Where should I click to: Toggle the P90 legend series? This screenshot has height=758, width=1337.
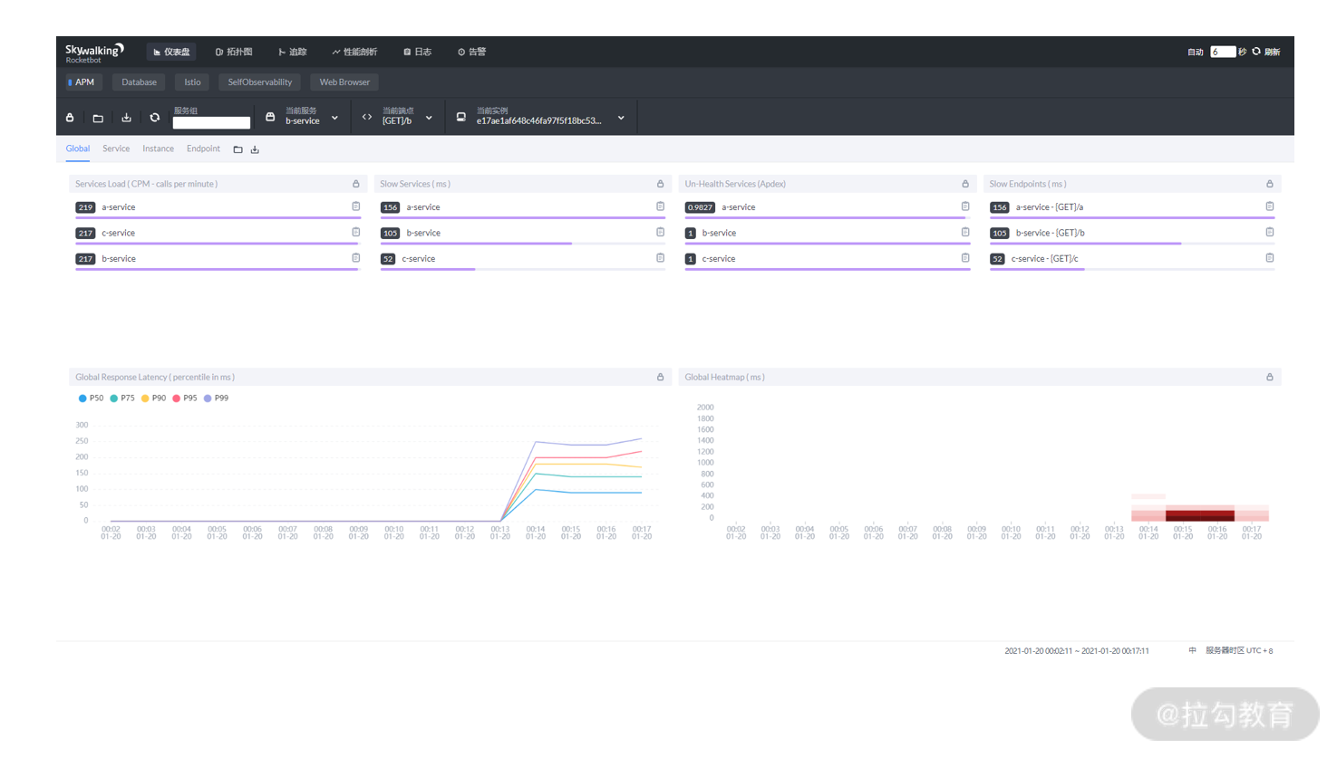tap(153, 398)
